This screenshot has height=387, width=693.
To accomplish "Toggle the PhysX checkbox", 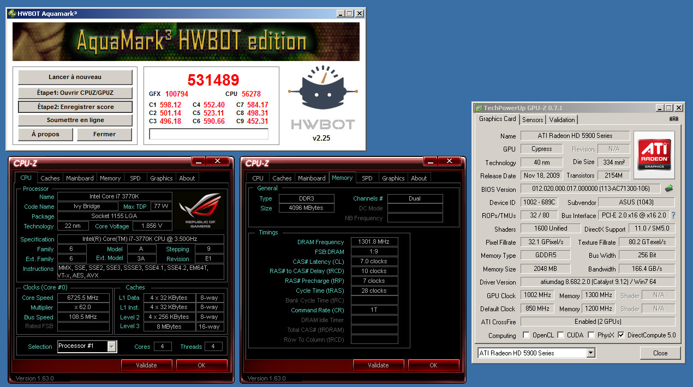I will pos(591,335).
